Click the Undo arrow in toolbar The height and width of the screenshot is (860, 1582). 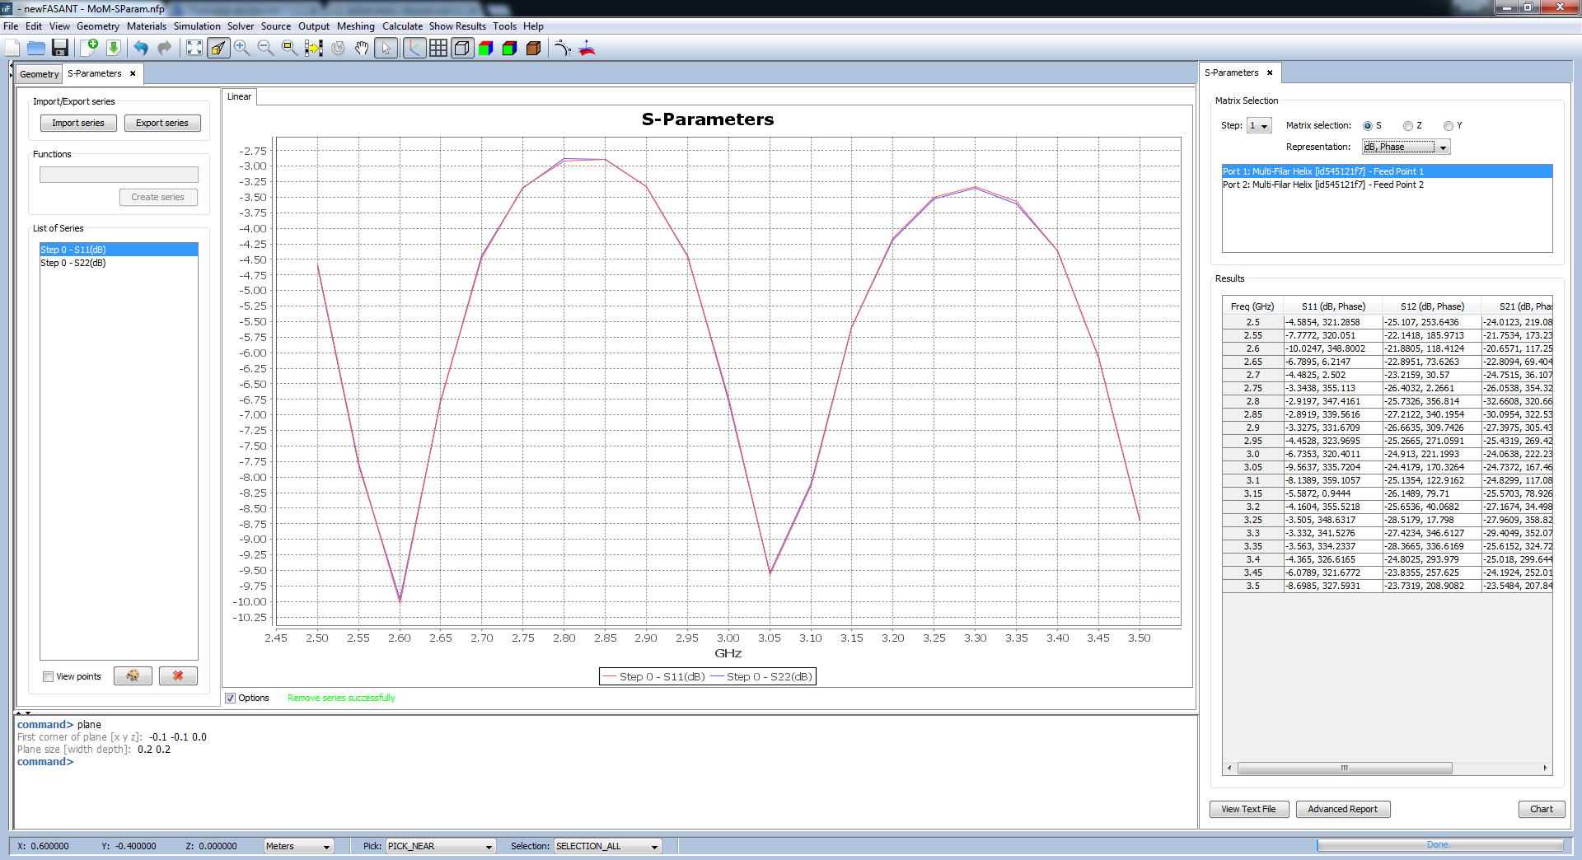tap(141, 48)
